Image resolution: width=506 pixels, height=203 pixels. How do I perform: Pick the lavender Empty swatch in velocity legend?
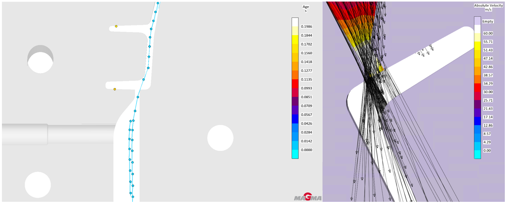477,21
